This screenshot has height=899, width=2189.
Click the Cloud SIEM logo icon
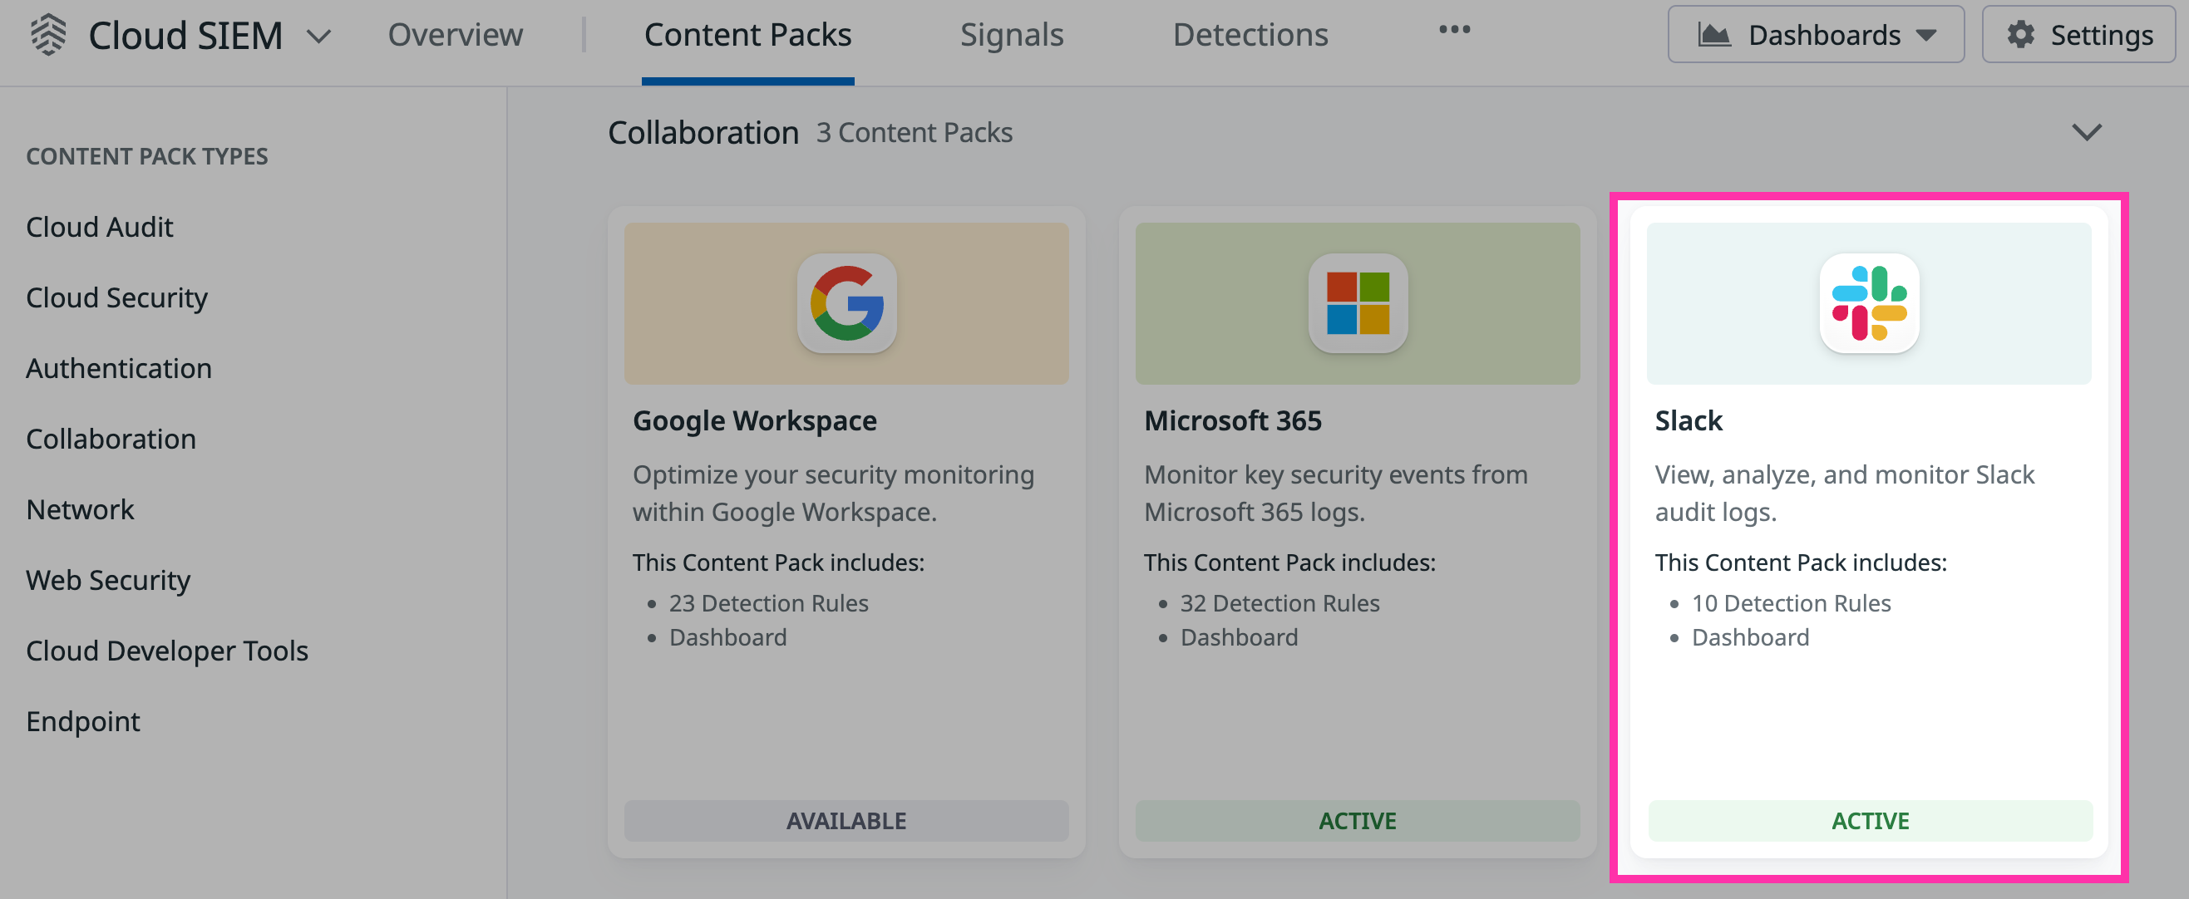pyautogui.click(x=48, y=35)
